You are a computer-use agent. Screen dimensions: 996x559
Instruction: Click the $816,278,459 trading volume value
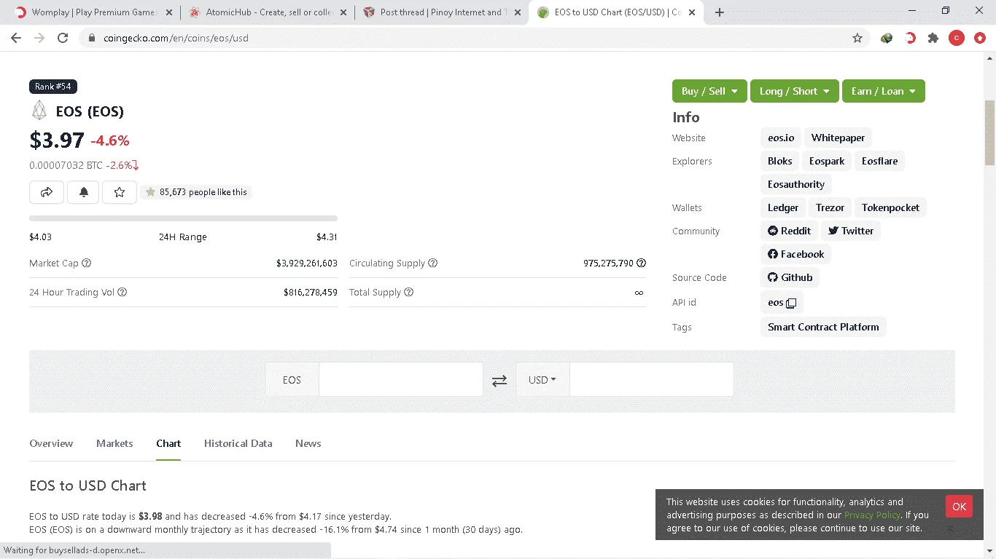pyautogui.click(x=311, y=292)
